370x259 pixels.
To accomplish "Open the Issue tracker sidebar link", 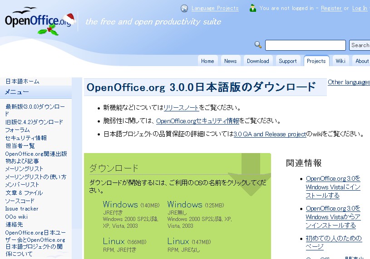I will [22, 209].
